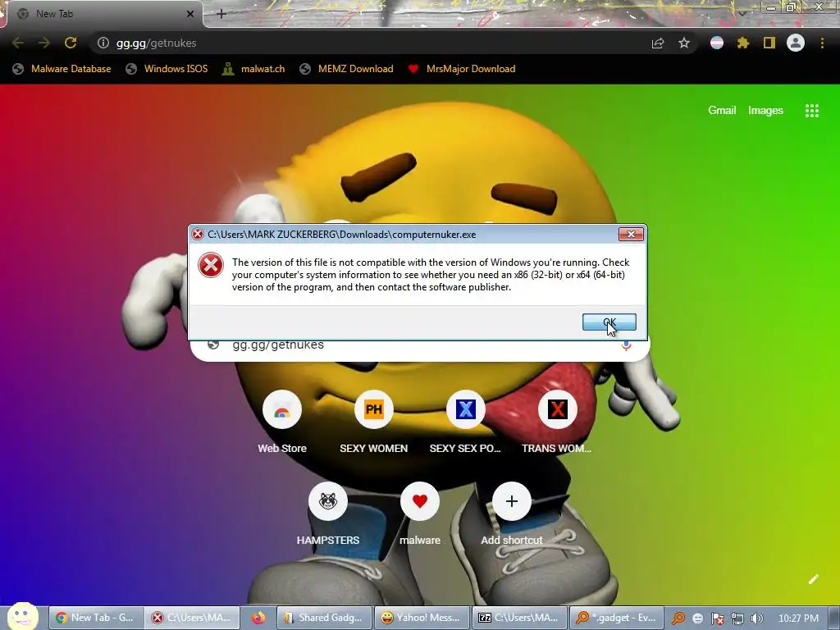Click OK in the error dialog
Image resolution: width=840 pixels, height=630 pixels.
(x=609, y=322)
